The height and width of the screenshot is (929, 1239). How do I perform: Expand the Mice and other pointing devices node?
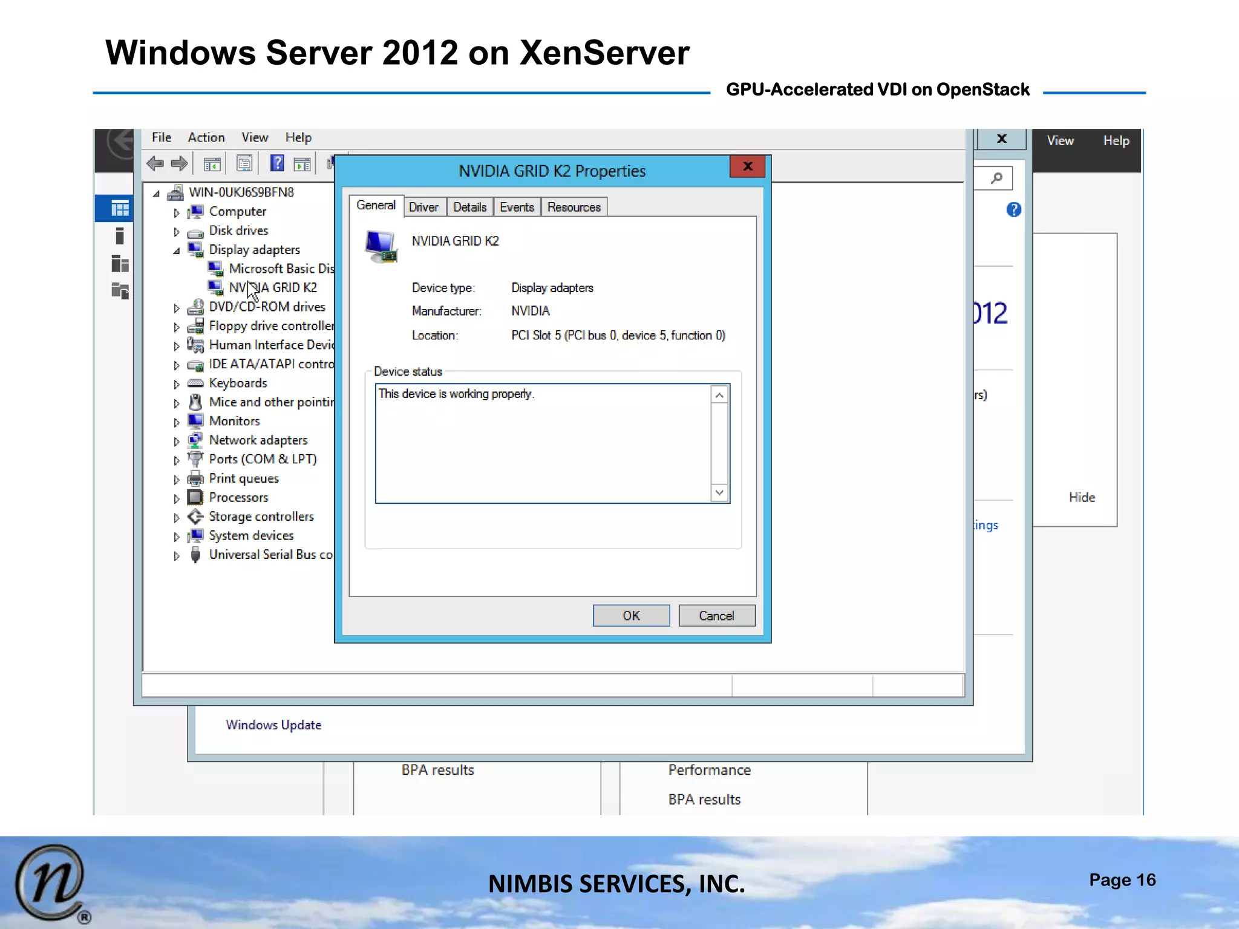click(176, 403)
